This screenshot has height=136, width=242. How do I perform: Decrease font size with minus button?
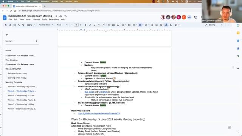click(x=71, y=25)
